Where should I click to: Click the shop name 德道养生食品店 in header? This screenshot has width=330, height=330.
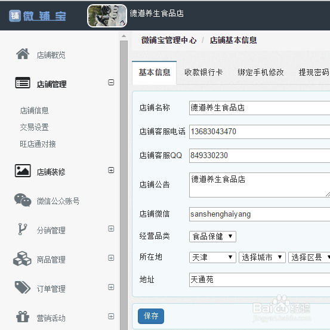pos(156,14)
